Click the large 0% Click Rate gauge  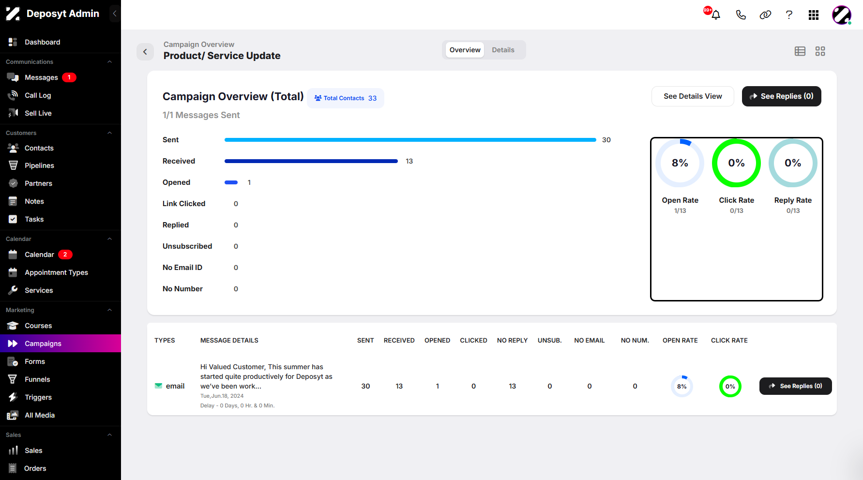[737, 163]
